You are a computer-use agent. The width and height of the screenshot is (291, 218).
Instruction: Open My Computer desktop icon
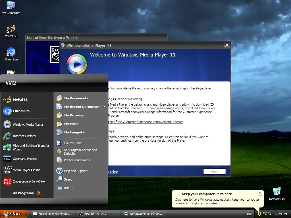click(x=11, y=8)
